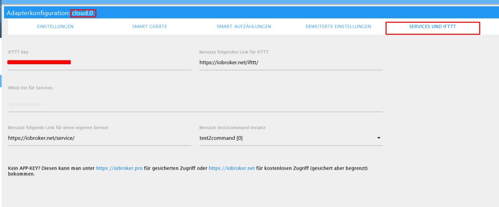The width and height of the screenshot is (499, 207).
Task: Click the Adapterkonfiguration title text
Action: pos(38,13)
